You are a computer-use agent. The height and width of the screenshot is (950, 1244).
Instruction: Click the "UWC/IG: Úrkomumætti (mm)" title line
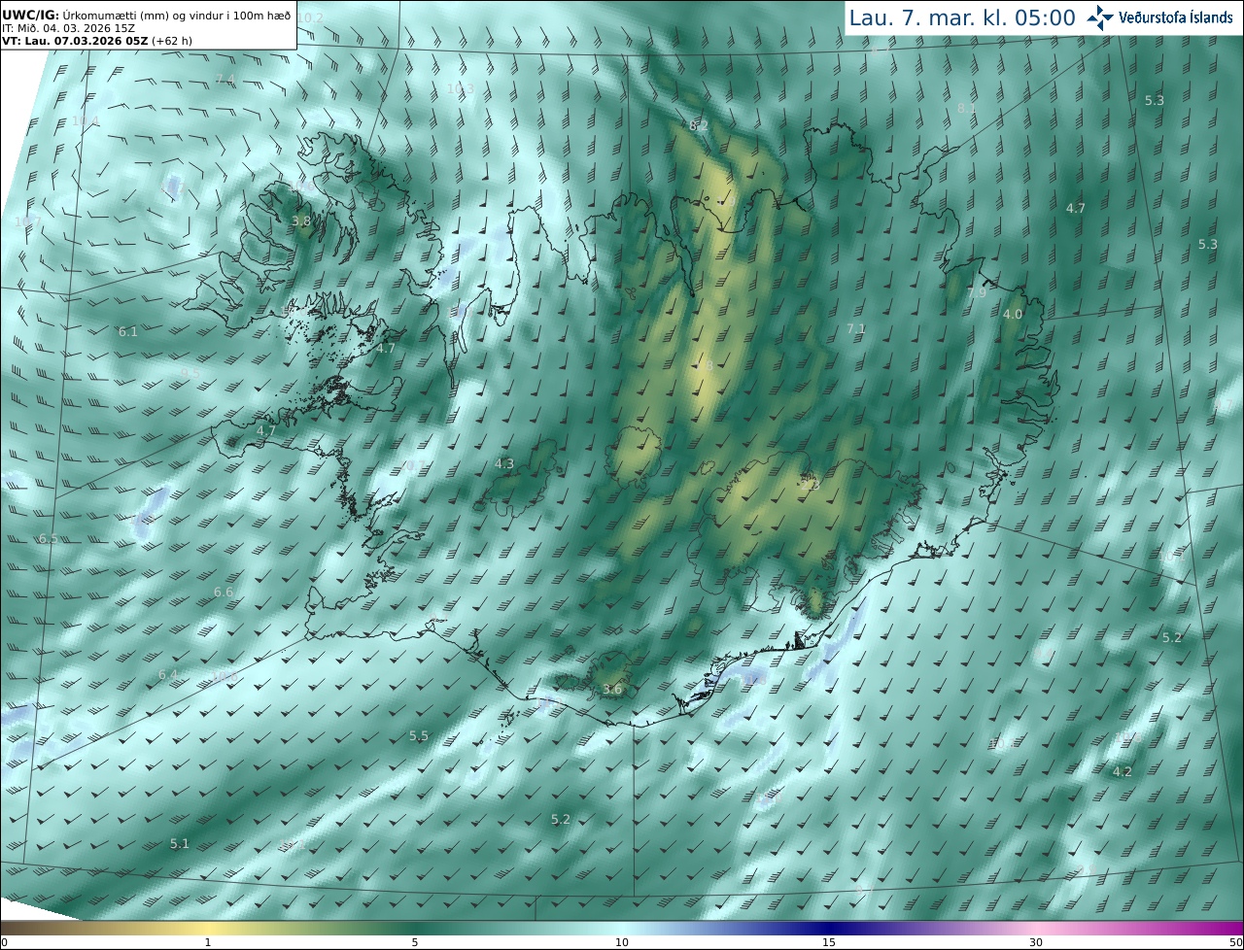(x=146, y=15)
